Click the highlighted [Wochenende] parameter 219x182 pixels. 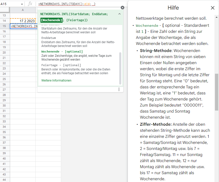tap(51, 20)
